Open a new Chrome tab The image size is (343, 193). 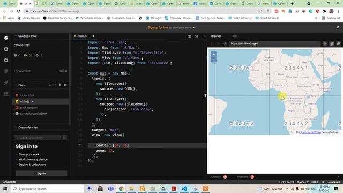(292, 4)
